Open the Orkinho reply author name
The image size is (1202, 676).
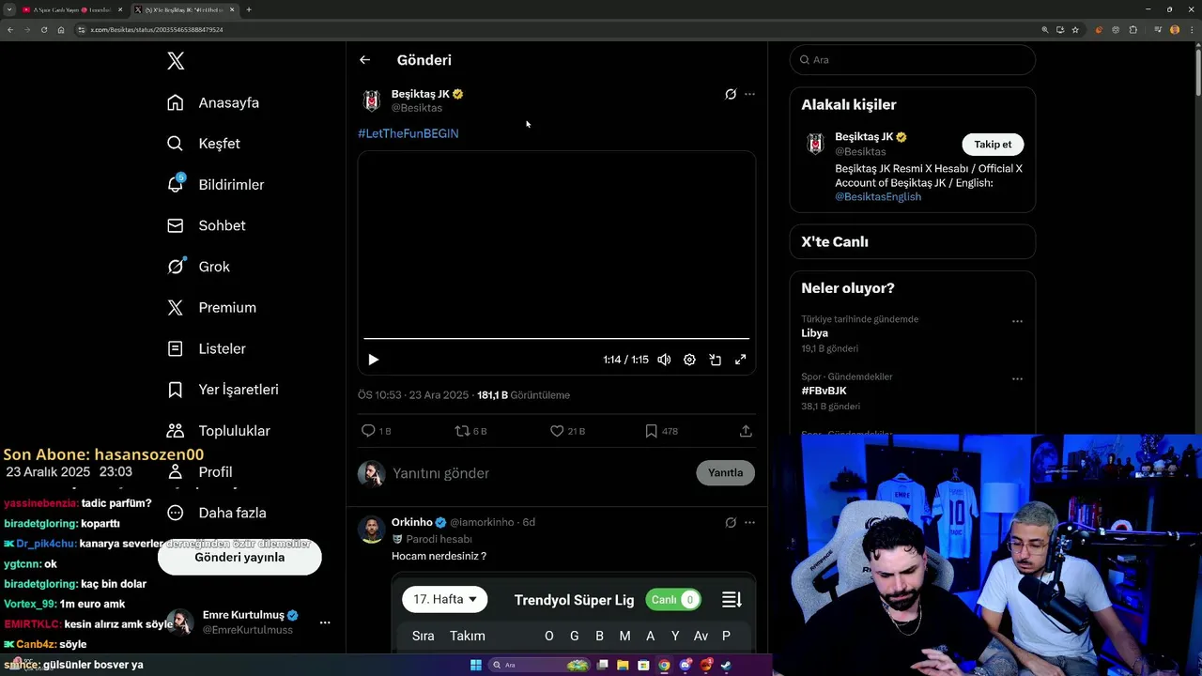412,522
